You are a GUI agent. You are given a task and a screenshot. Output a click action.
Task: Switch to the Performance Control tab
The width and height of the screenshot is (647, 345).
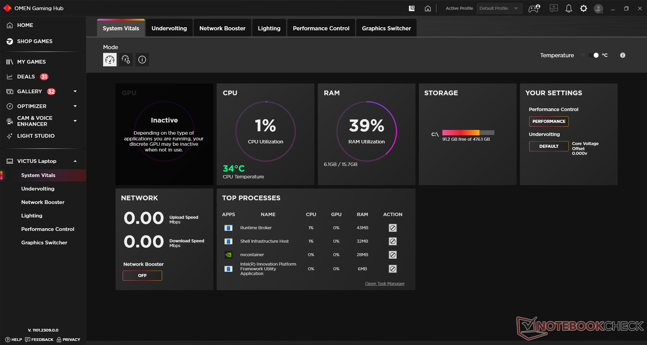[321, 28]
